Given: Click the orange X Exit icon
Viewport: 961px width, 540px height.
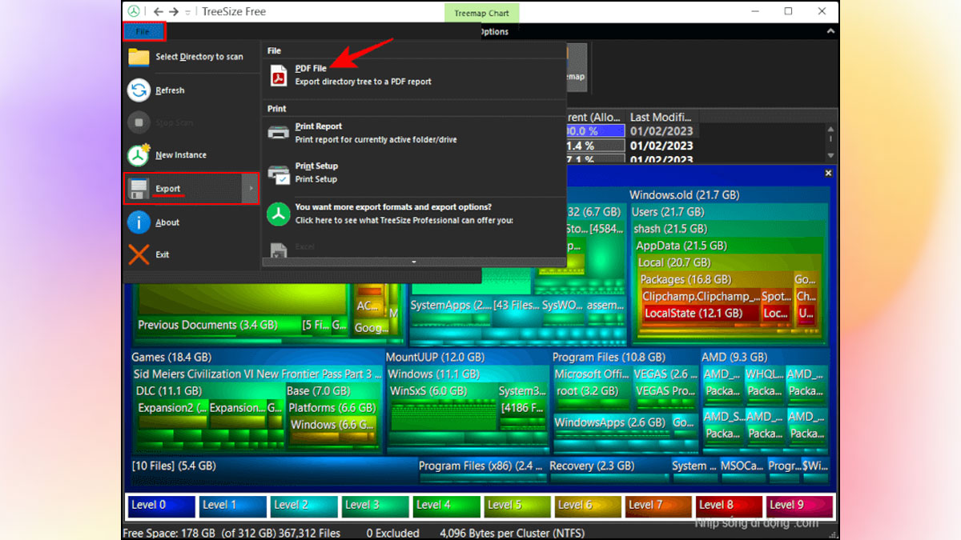Looking at the screenshot, I should [139, 254].
